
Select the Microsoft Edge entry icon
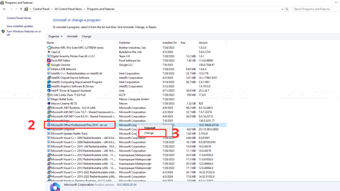(x=49, y=120)
